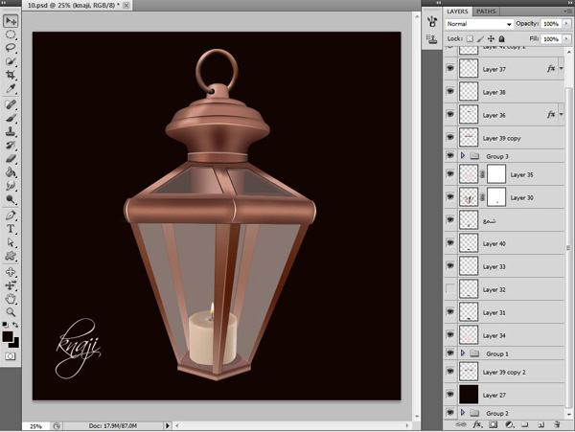Expand Layer 36 effects list arrow
This screenshot has height=432, width=575.
click(x=561, y=115)
